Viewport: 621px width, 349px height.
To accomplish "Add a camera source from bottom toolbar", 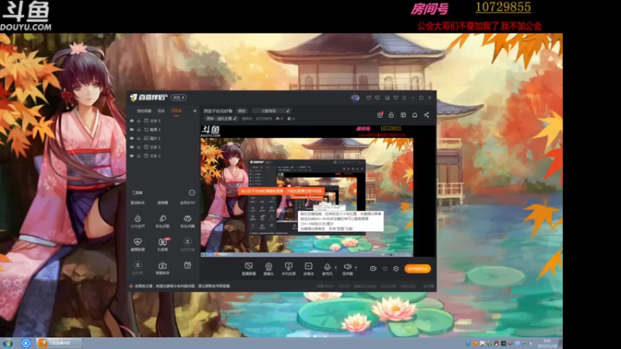I will click(x=269, y=268).
